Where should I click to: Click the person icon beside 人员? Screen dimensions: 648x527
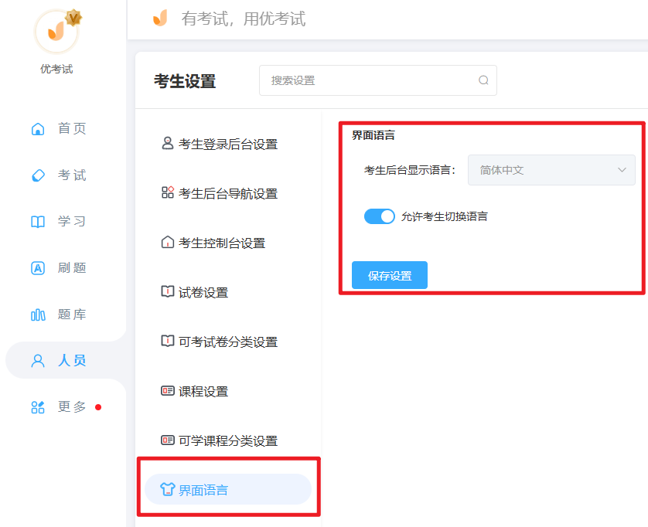[x=38, y=361]
